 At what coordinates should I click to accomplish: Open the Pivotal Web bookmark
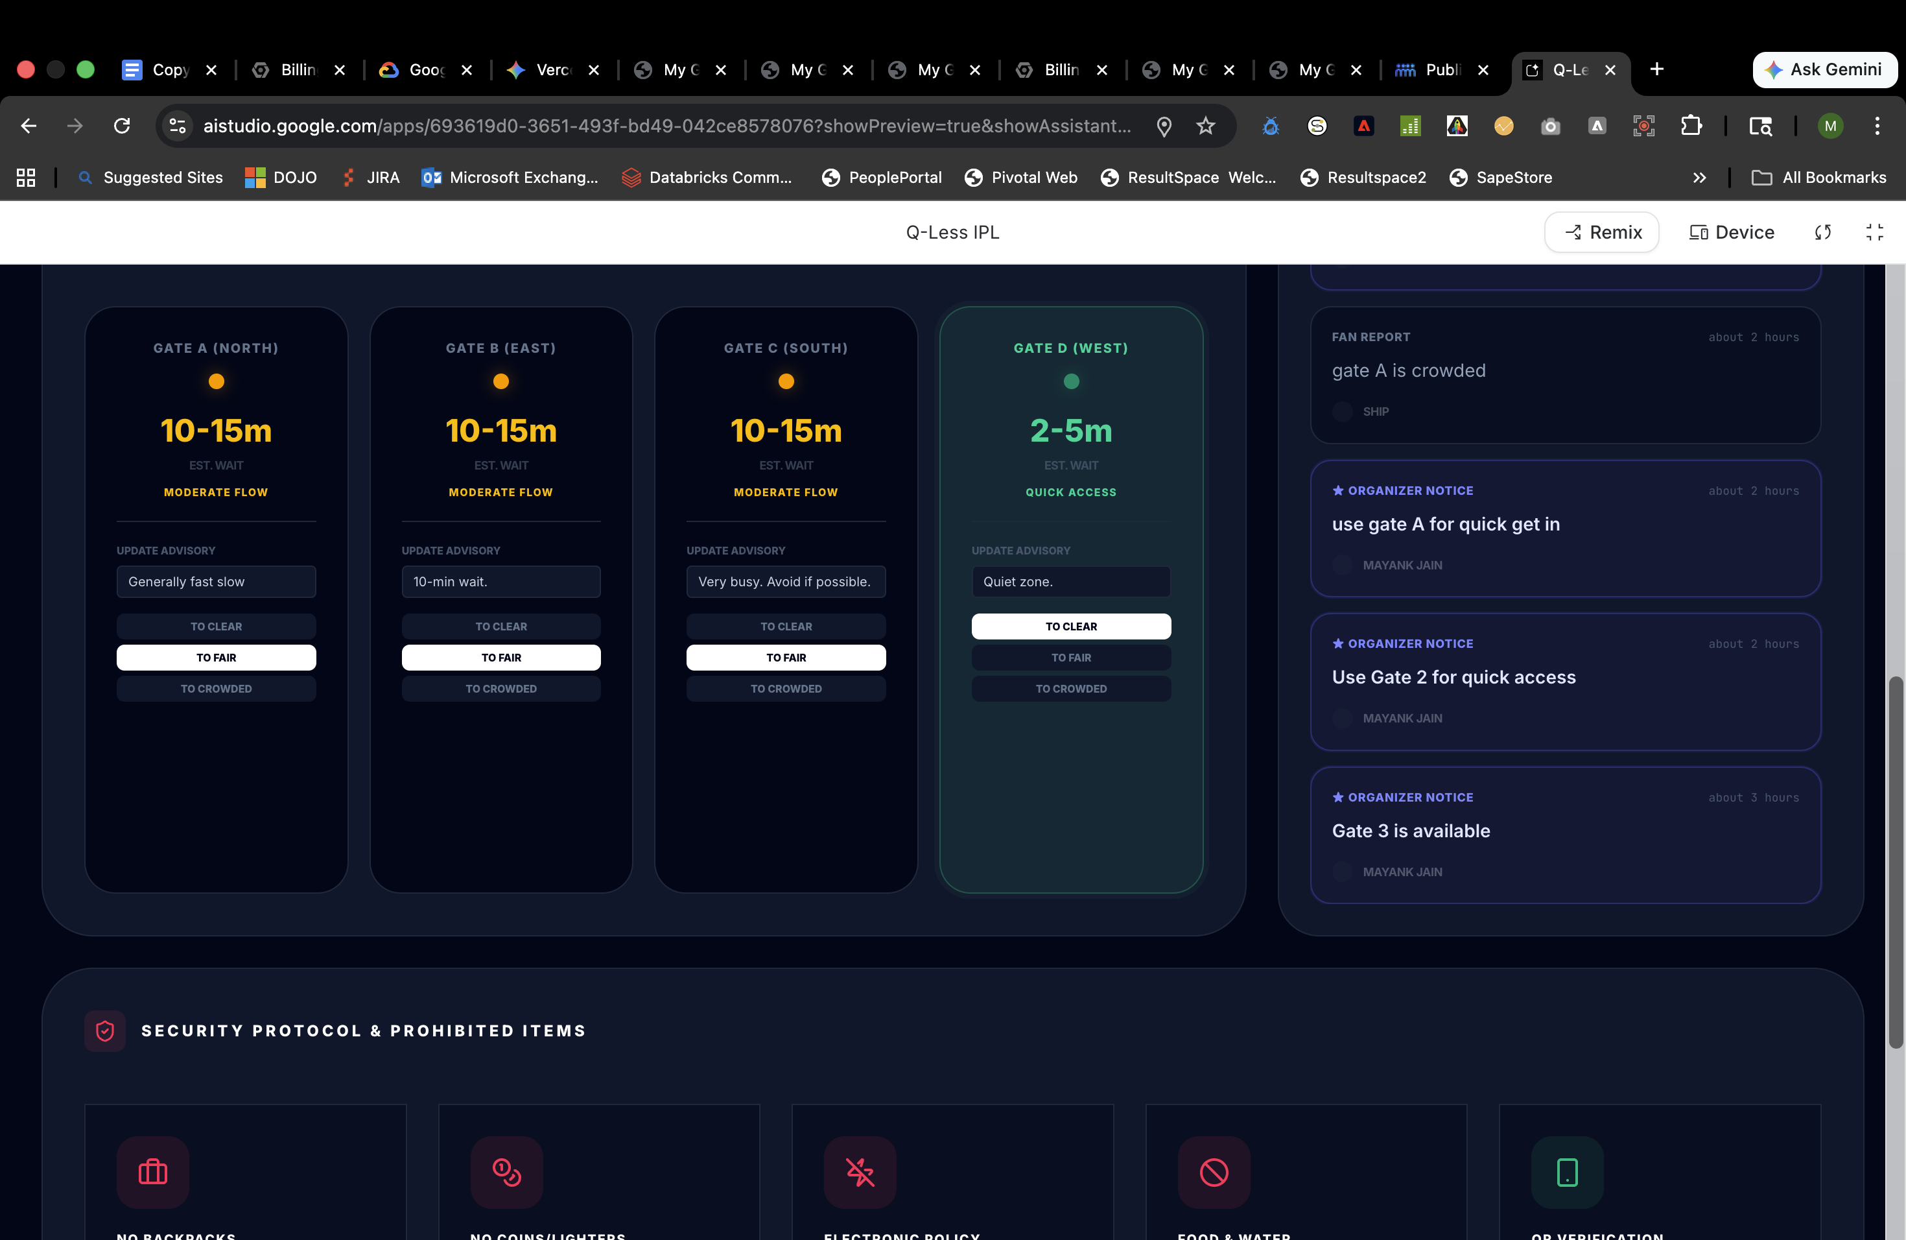coord(1021,178)
